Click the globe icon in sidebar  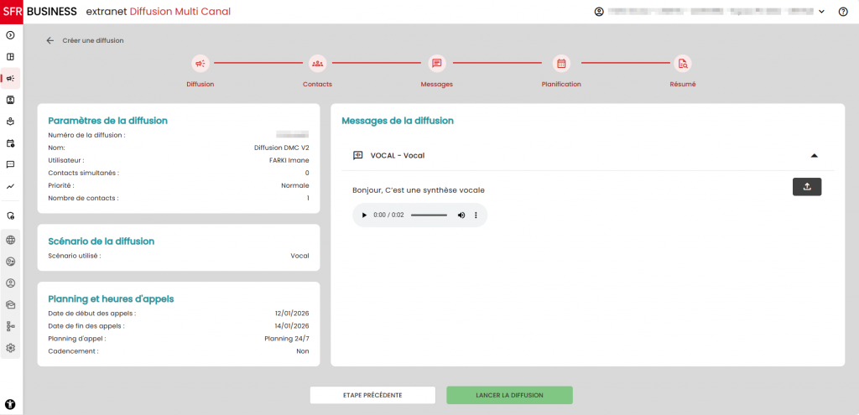click(10, 240)
